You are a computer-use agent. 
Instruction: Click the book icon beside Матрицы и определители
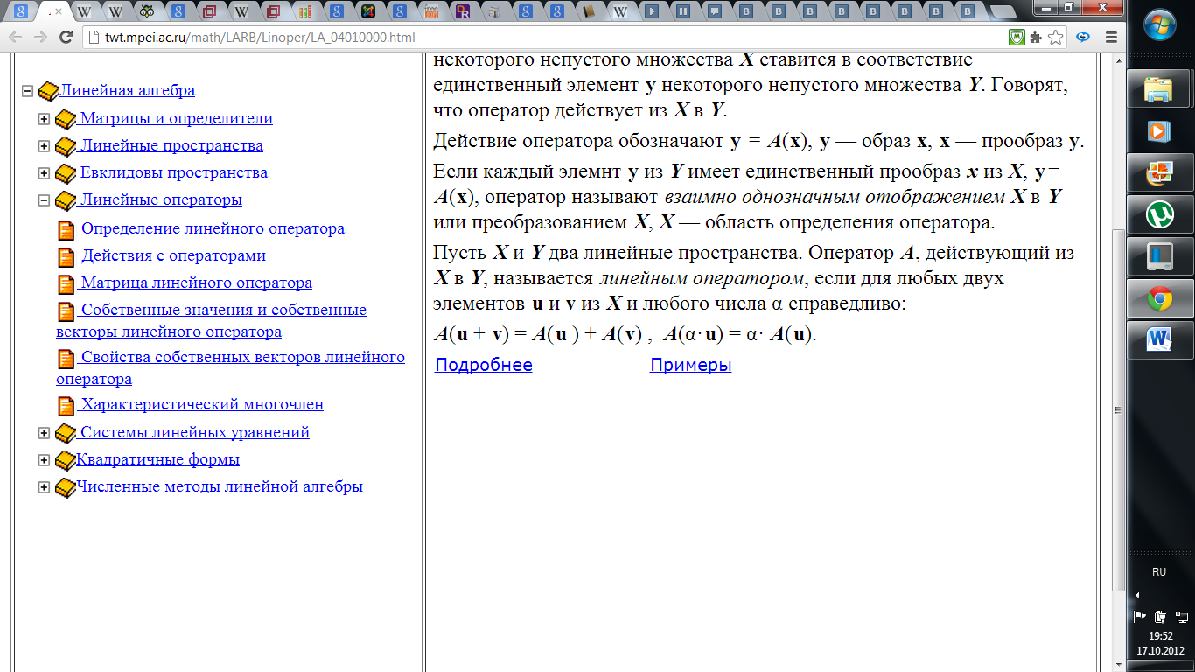click(x=66, y=119)
